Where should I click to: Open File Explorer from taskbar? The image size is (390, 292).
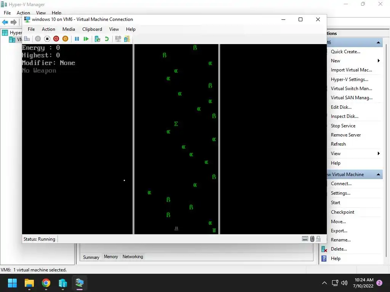pyautogui.click(x=29, y=283)
